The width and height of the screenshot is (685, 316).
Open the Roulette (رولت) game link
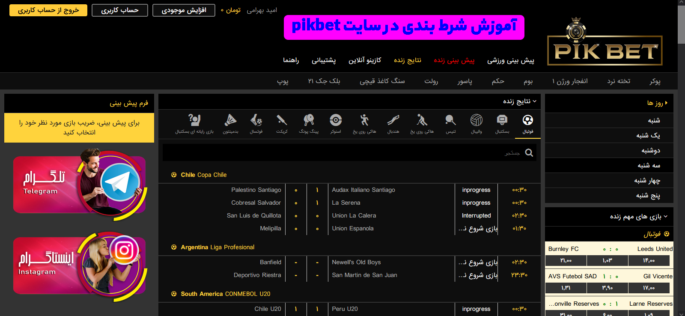click(431, 81)
